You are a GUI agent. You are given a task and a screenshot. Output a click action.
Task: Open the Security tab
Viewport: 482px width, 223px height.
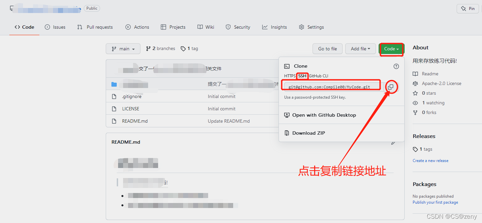point(238,27)
